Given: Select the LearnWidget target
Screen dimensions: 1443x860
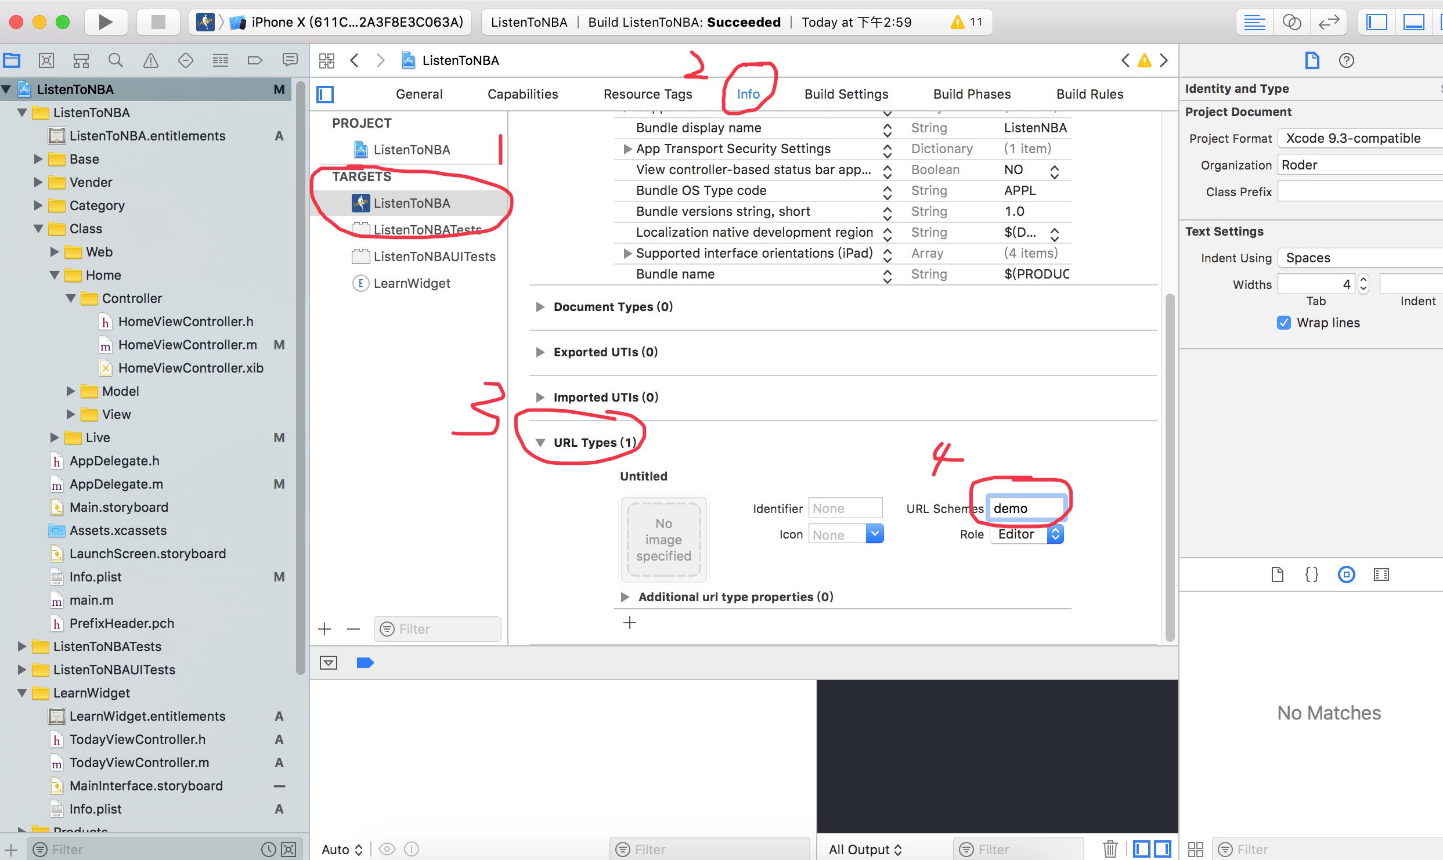Looking at the screenshot, I should coord(412,283).
